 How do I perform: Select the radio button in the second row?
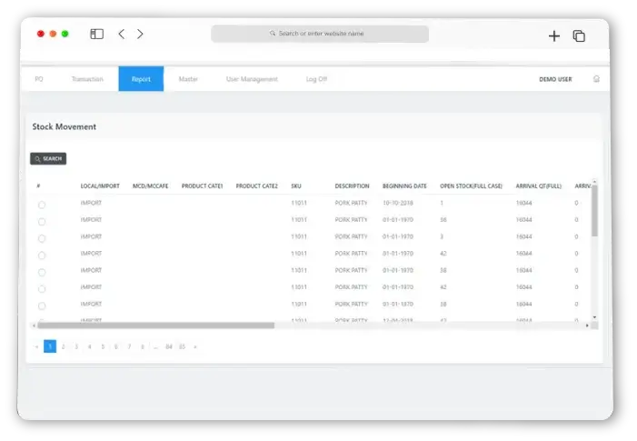[42, 221]
